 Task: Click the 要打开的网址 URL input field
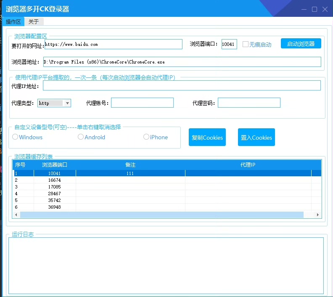[113, 44]
